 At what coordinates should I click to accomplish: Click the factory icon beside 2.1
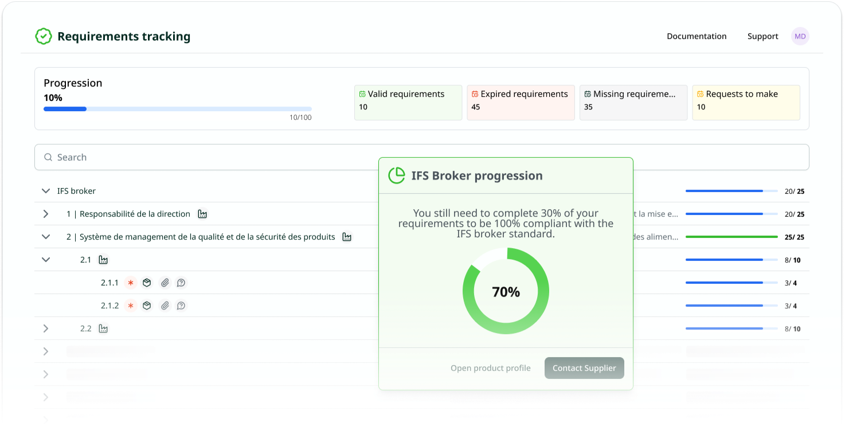click(103, 260)
